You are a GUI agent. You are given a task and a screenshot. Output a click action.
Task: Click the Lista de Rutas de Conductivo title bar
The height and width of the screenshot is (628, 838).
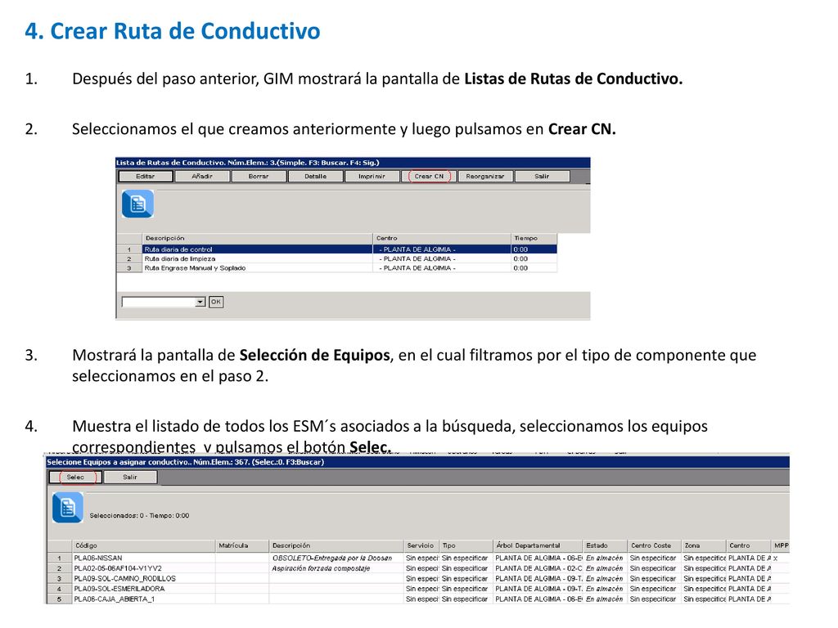point(353,163)
